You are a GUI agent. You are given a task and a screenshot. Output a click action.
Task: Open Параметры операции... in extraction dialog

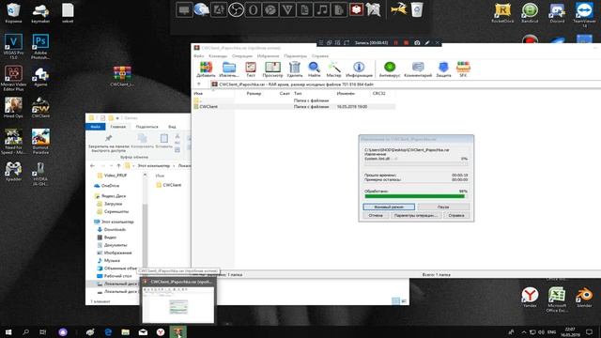coord(416,215)
